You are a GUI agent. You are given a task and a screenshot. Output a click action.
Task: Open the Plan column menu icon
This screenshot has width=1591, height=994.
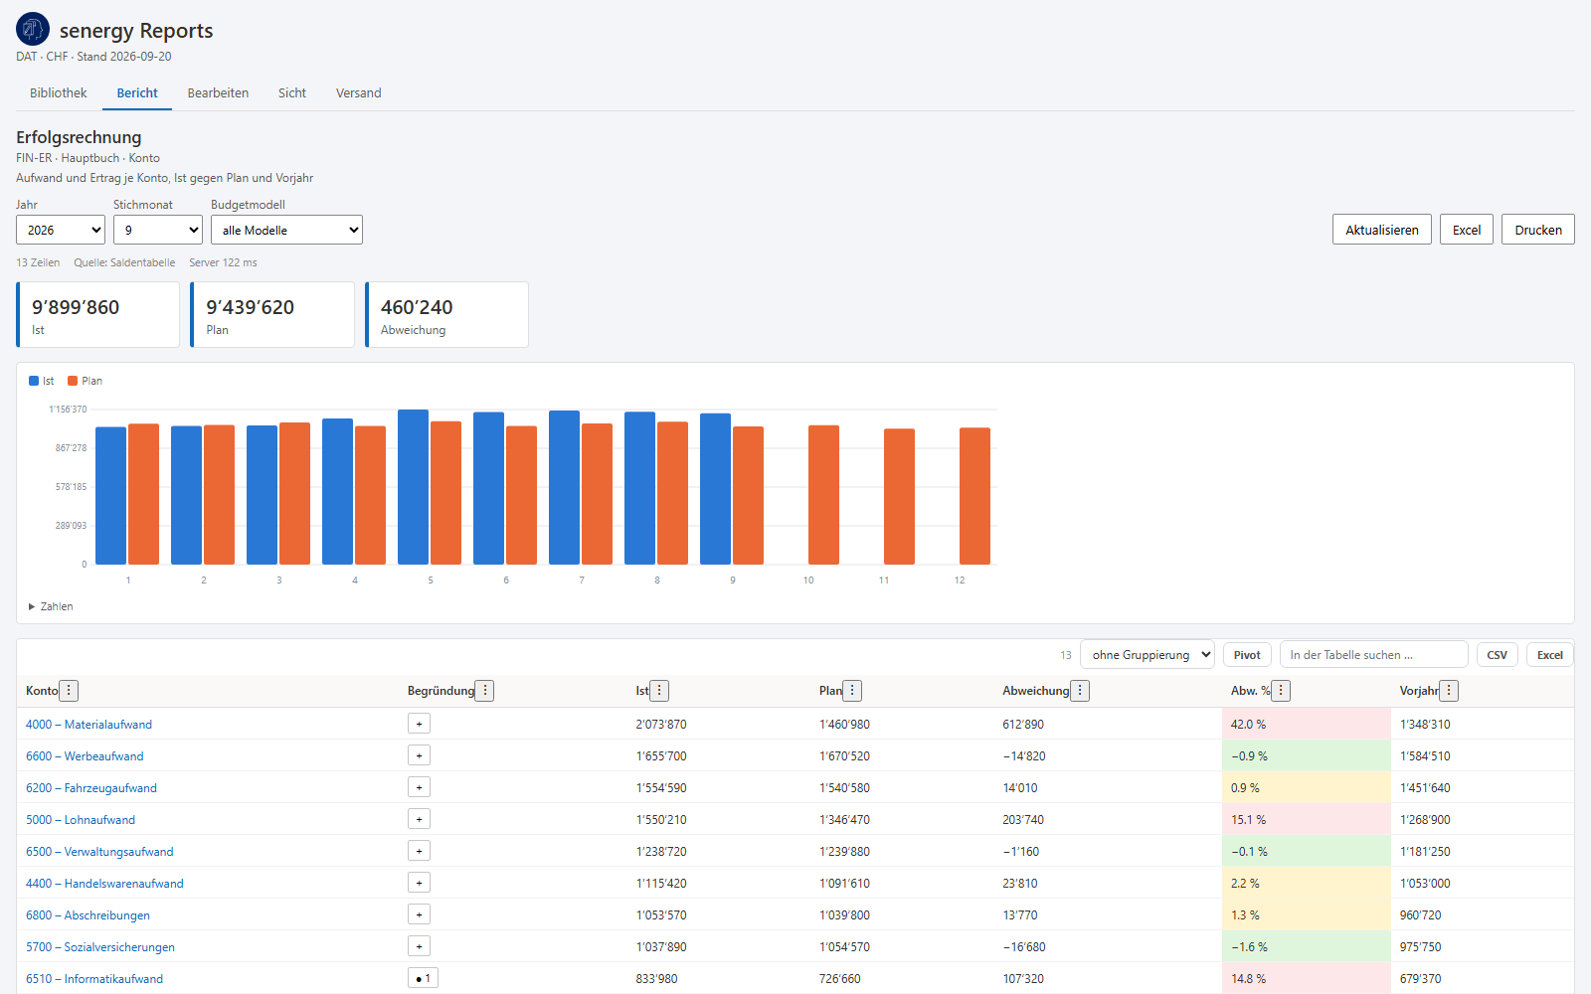(852, 691)
